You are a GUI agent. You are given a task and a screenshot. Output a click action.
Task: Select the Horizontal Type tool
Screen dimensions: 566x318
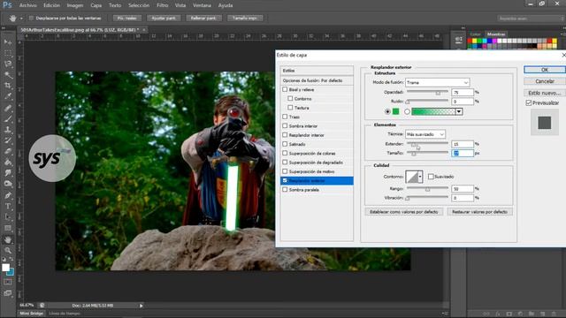8,206
